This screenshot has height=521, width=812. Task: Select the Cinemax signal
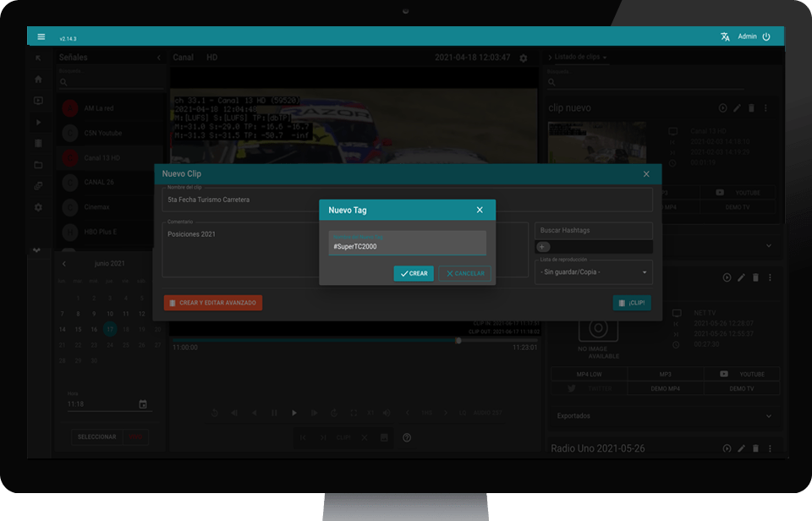pos(110,207)
